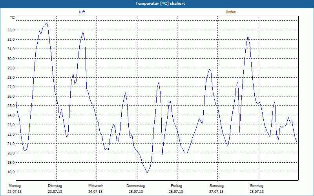Click the °C unit label on axis
The width and height of the screenshot is (314, 196).
13,18
